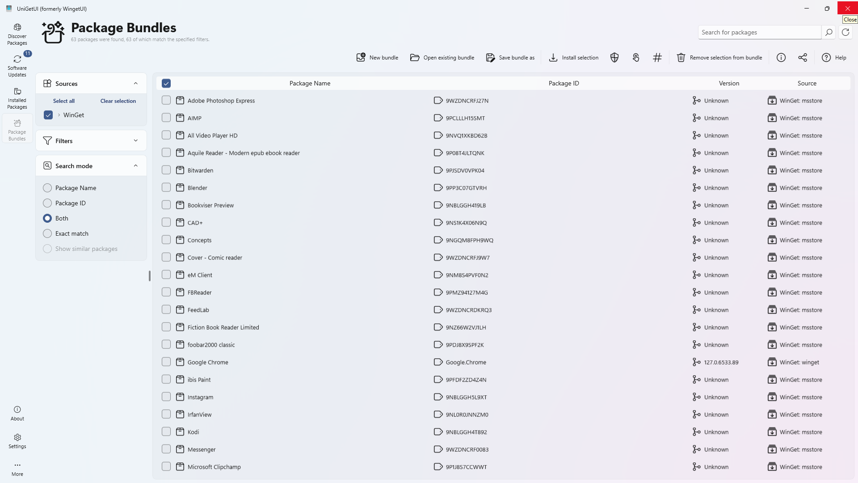Click the Install selection button

[574, 58]
